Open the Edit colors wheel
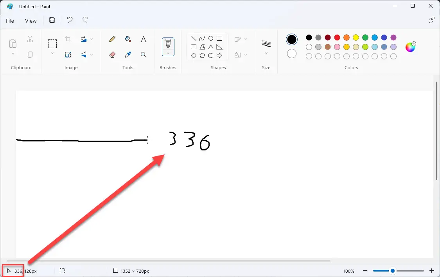This screenshot has height=277, width=440. [x=411, y=47]
